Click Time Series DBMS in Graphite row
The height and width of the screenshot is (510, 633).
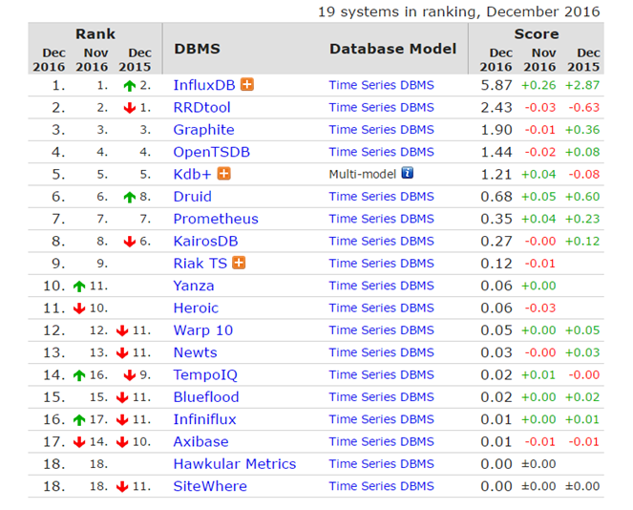(382, 130)
